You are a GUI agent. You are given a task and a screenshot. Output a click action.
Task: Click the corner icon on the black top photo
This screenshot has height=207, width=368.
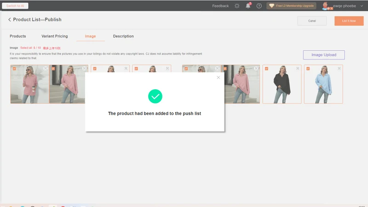[x=298, y=68]
